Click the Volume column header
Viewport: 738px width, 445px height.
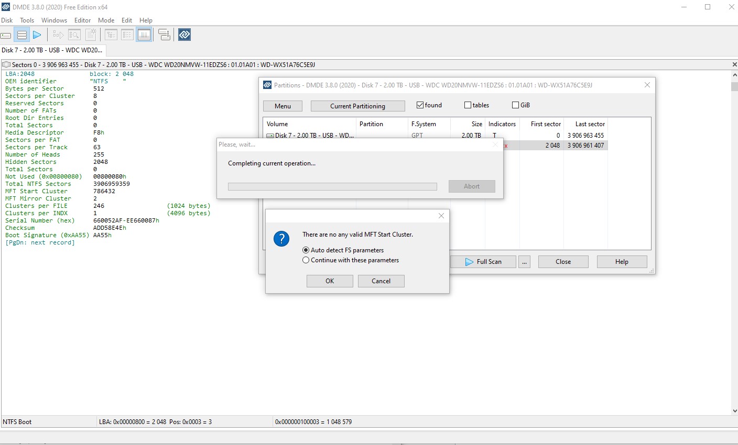(309, 124)
